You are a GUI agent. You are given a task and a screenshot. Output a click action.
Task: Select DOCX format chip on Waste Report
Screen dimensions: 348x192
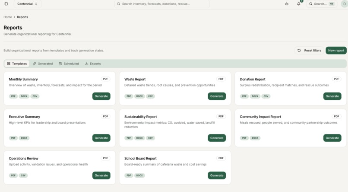tap(139, 96)
